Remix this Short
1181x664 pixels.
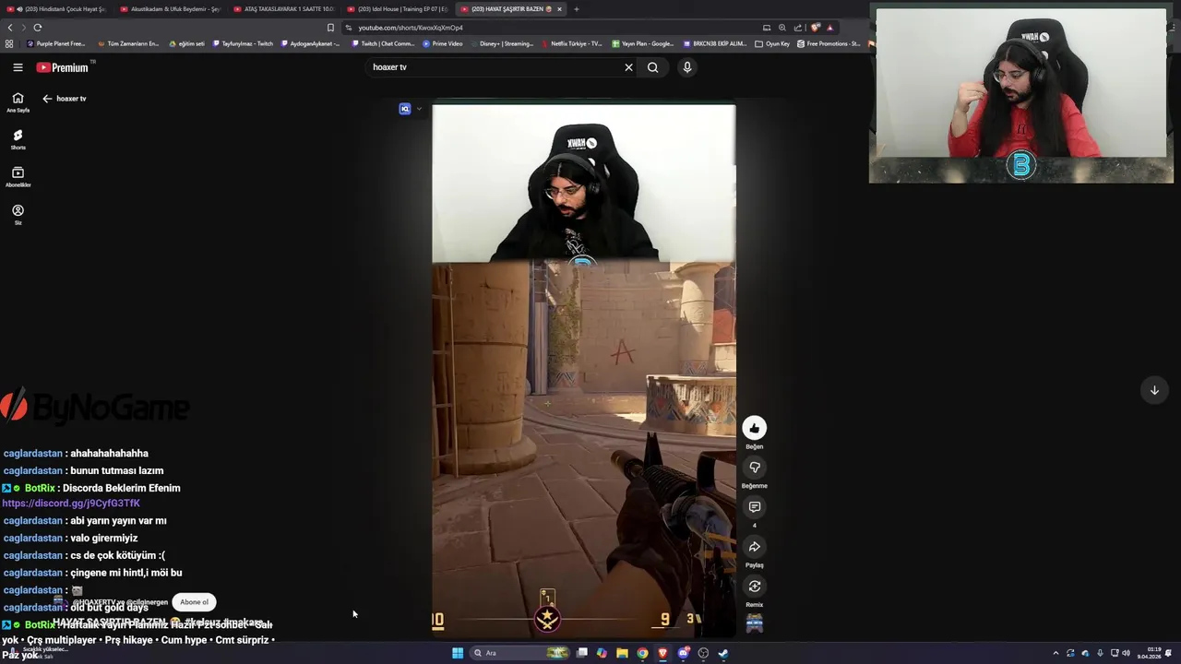[754, 587]
